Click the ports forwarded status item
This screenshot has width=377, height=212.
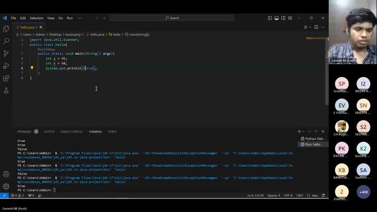(x=31, y=196)
